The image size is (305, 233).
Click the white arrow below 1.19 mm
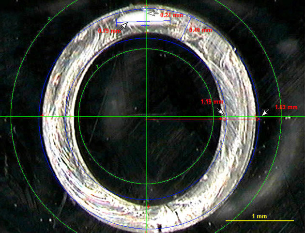[x=220, y=111]
